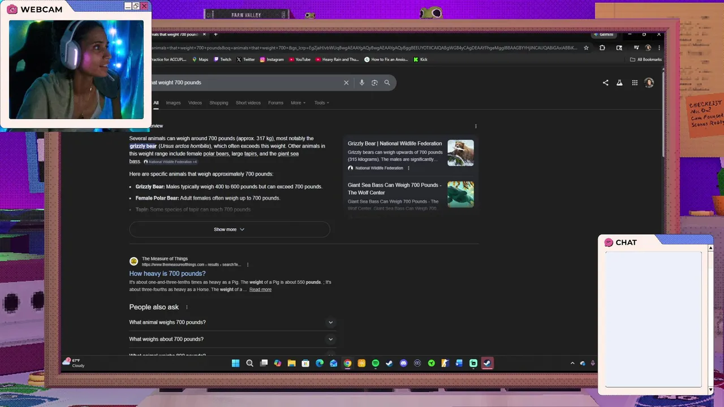Expand the More search filters dropdown

click(x=298, y=103)
